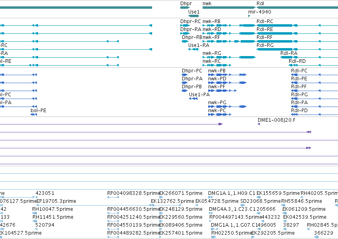Select protein Dhpr-PB

click(185, 91)
